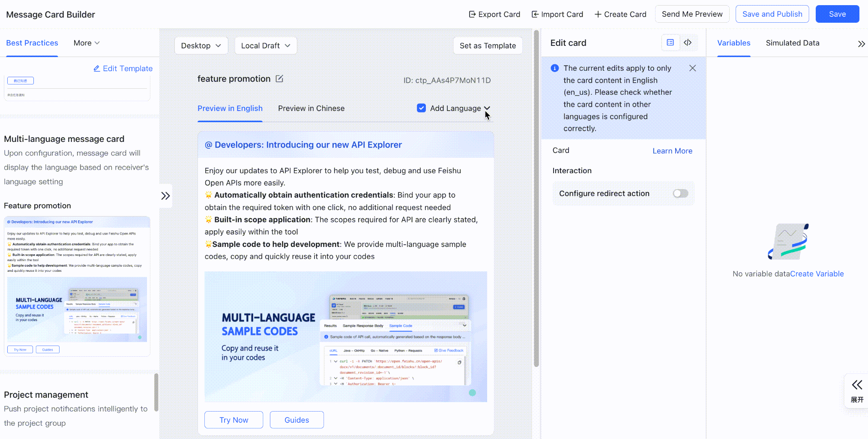This screenshot has width=868, height=439.
Task: Click the left template list scrollbar
Action: click(156, 392)
